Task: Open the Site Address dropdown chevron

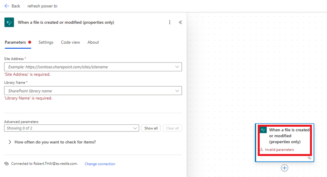Action: 177,67
